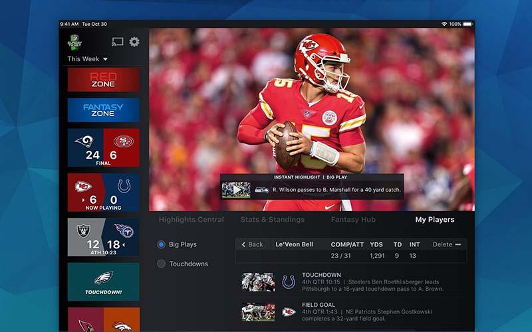Click the Chiefs logo beside Field Goal play
This screenshot has height=332, width=532.
click(289, 311)
